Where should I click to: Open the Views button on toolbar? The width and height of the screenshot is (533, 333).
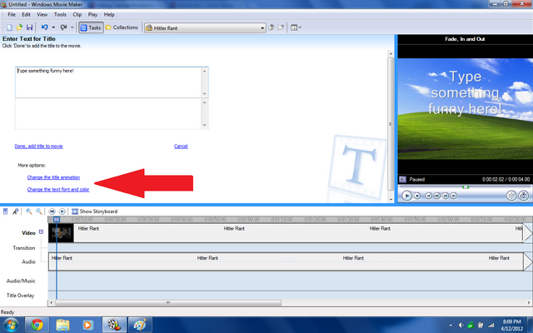click(294, 27)
